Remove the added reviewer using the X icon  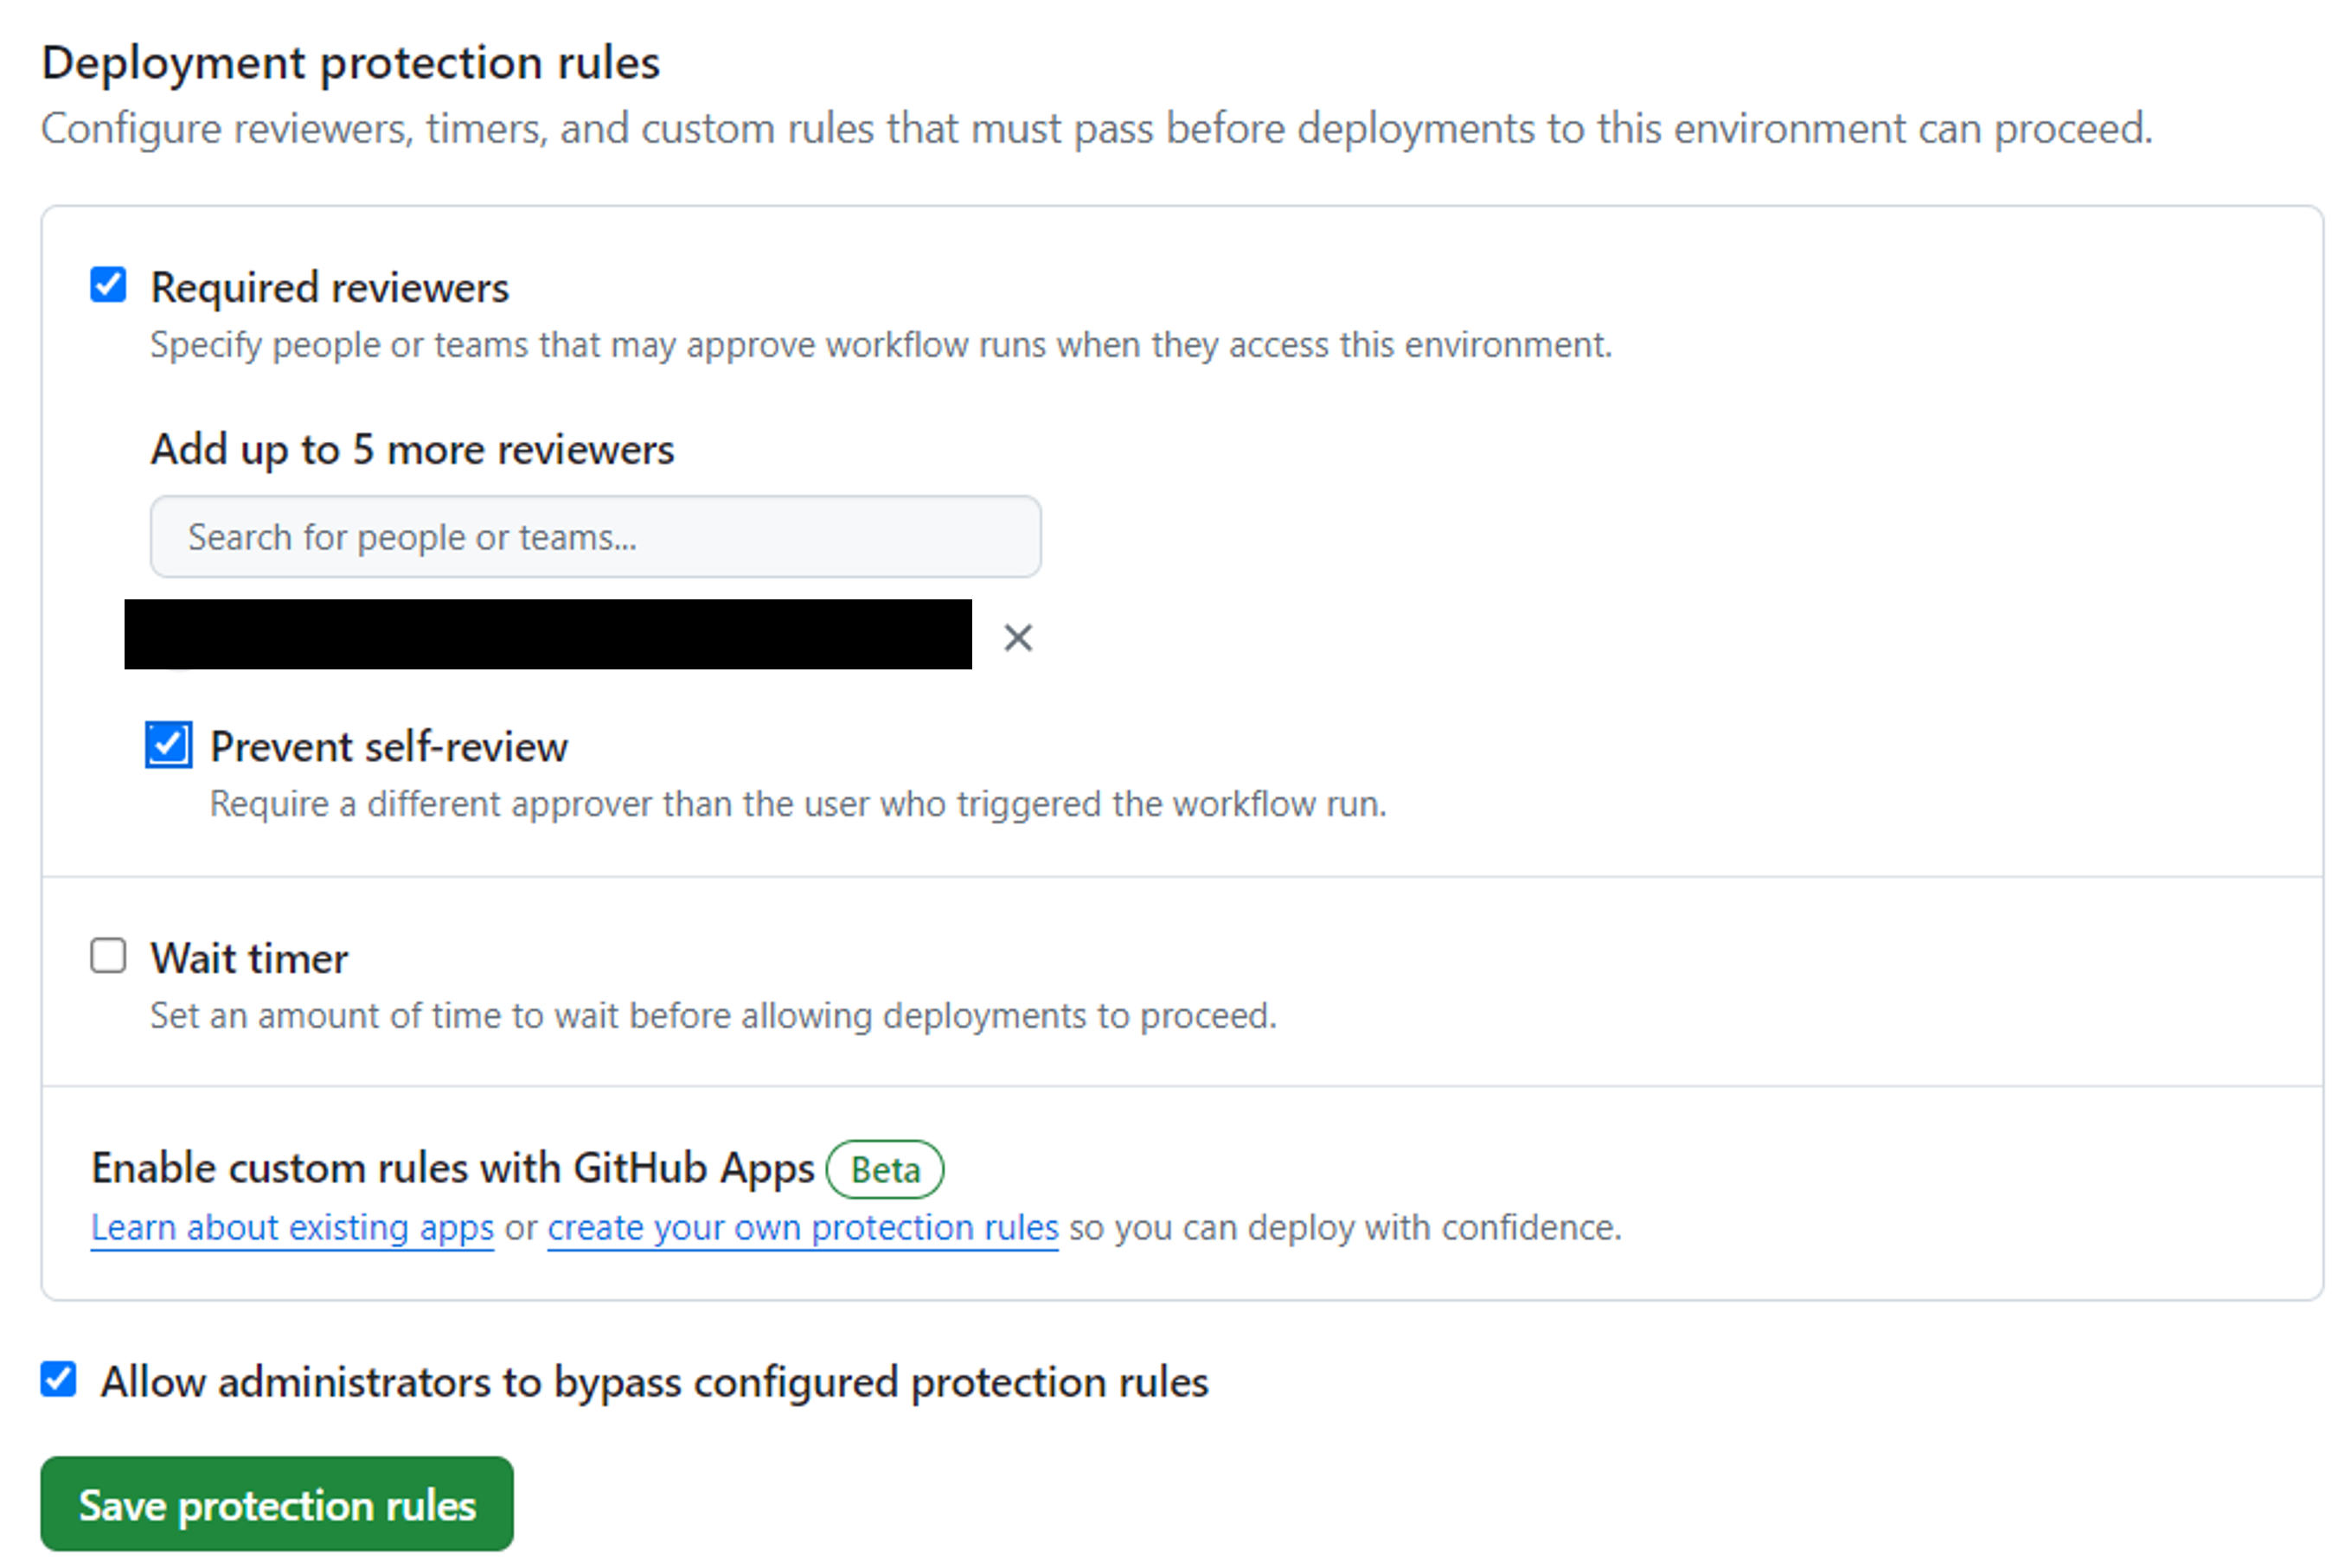(x=1018, y=637)
